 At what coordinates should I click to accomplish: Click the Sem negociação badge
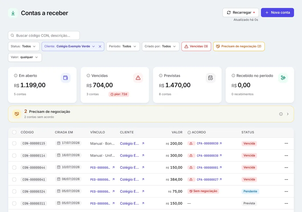[203, 191]
